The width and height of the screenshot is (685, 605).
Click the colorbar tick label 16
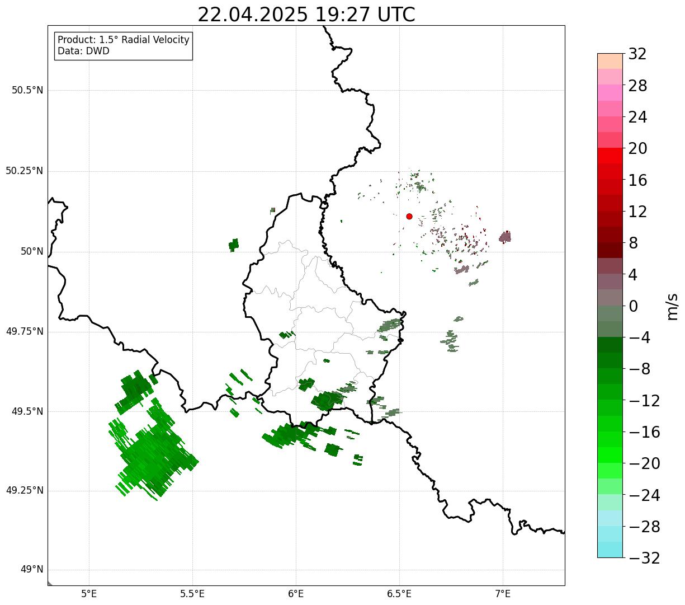pos(637,180)
